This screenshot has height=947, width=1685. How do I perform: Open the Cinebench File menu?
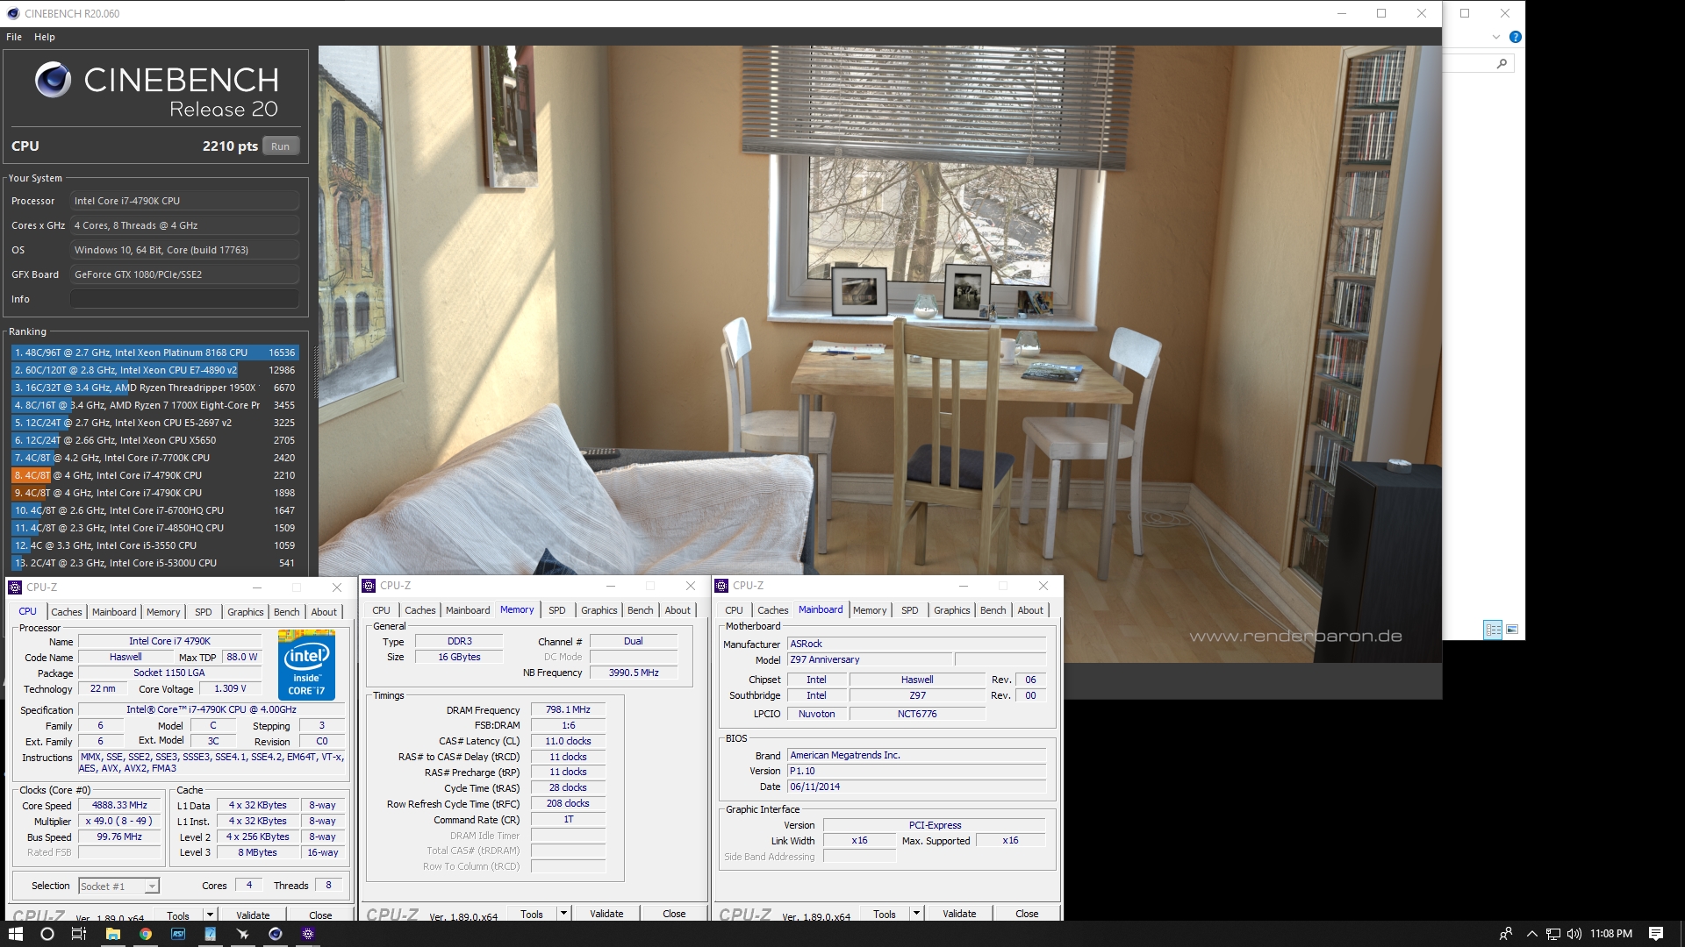pyautogui.click(x=14, y=37)
